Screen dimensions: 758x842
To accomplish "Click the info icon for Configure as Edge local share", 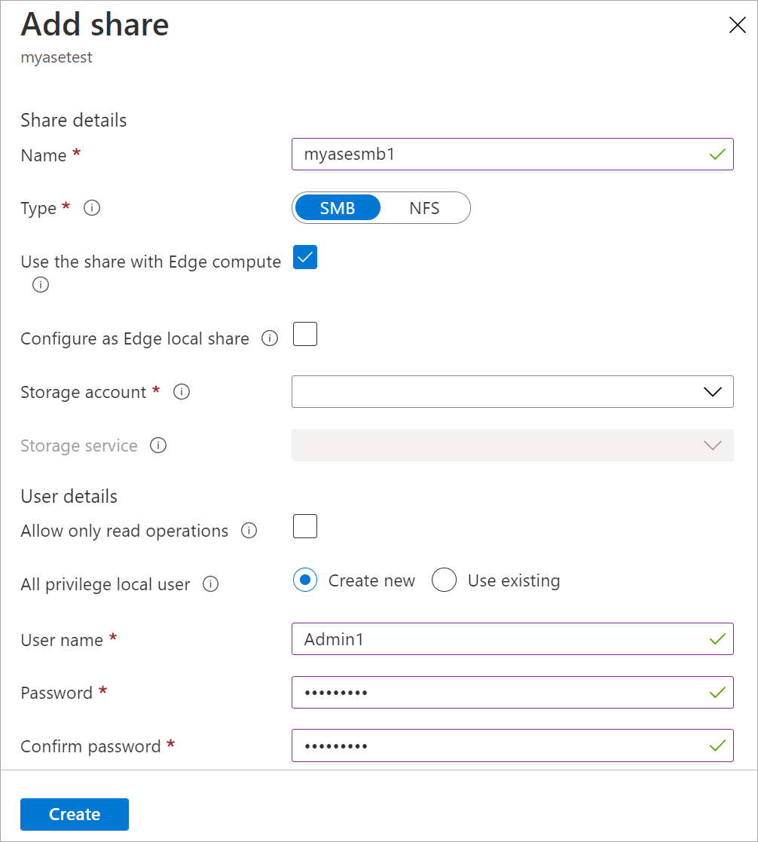I will click(x=270, y=339).
